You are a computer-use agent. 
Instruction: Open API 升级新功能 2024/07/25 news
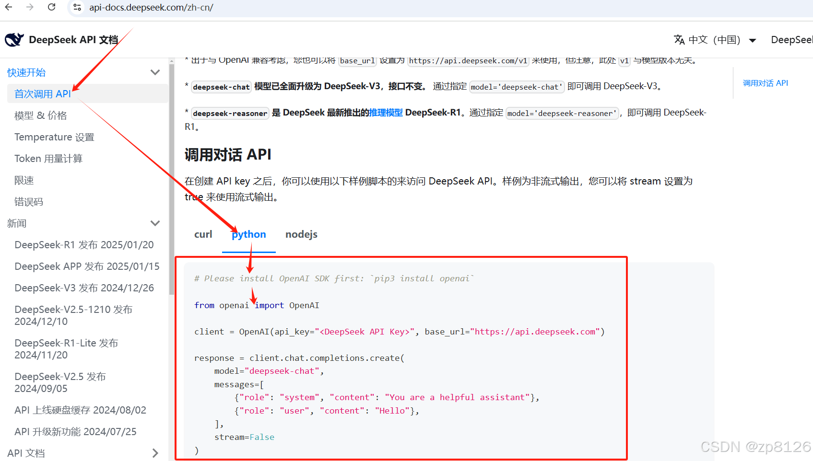click(75, 432)
